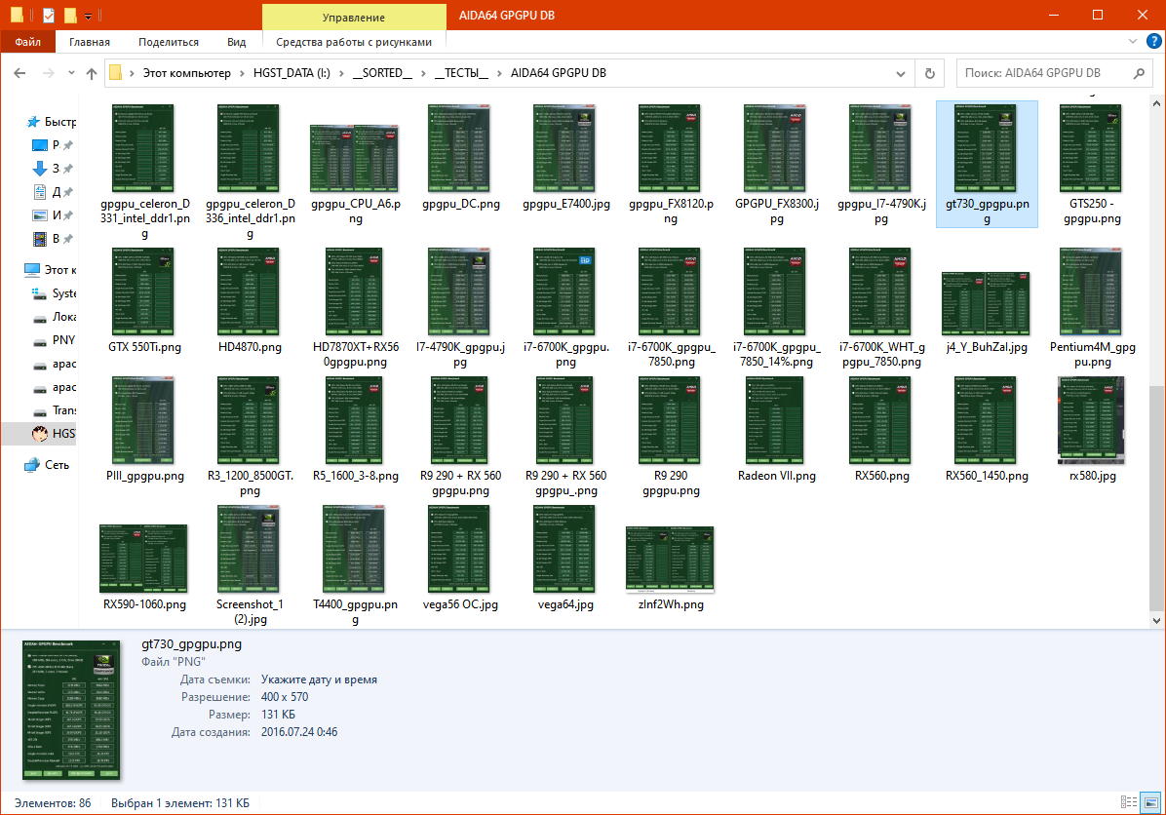The width and height of the screenshot is (1166, 815).
Task: Open pinned videos item in sidebar
Action: 52,239
